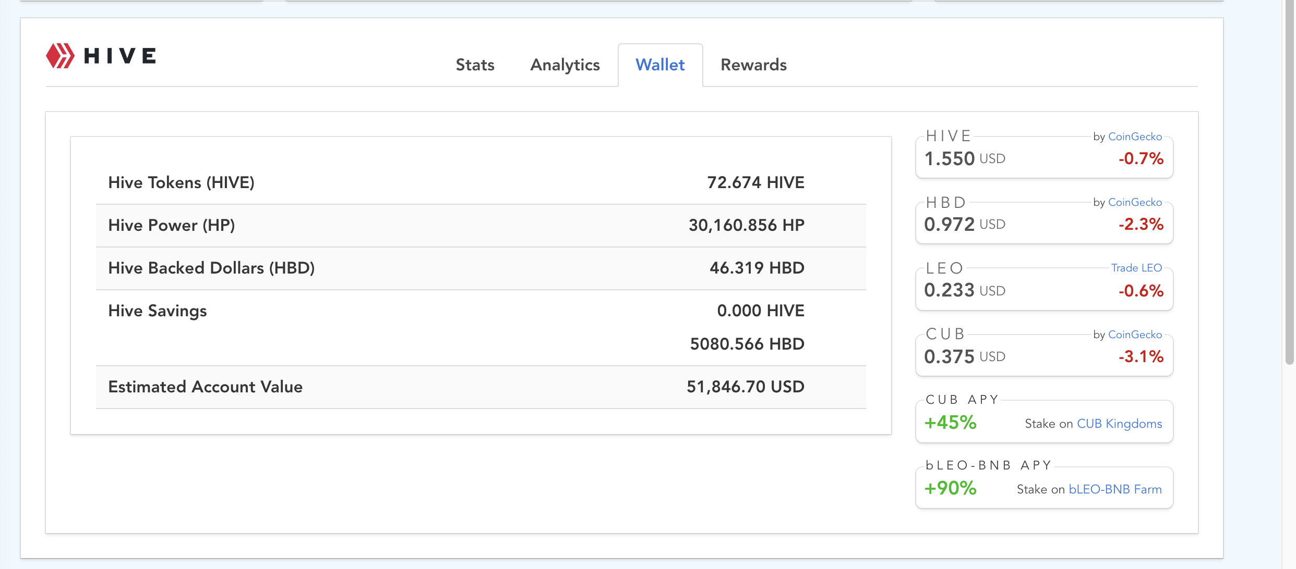Click the 72.674 HIVE balance
This screenshot has width=1296, height=569.
755,182
